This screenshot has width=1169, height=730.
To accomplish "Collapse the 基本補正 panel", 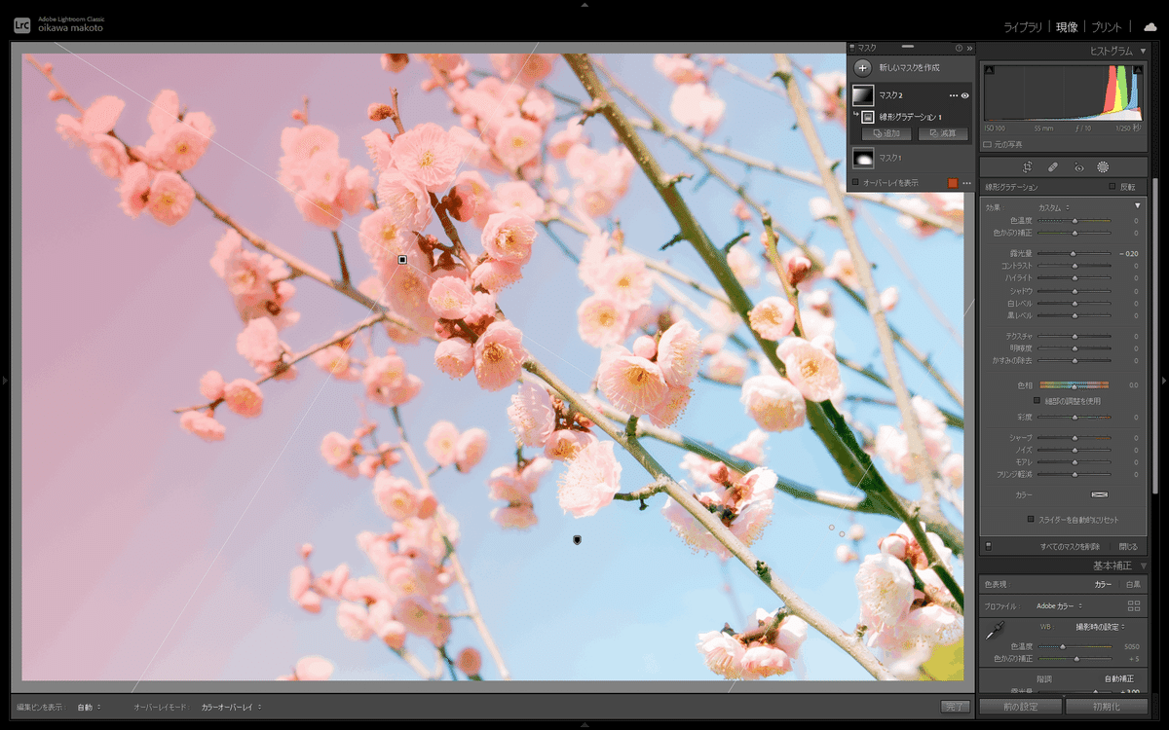I will tap(1144, 566).
